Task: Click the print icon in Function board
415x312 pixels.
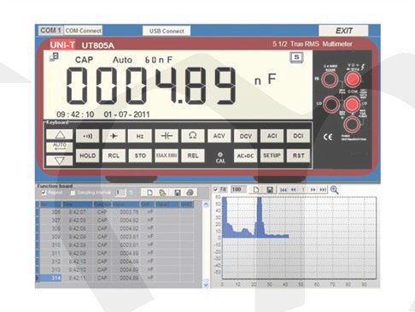Action: (x=190, y=192)
